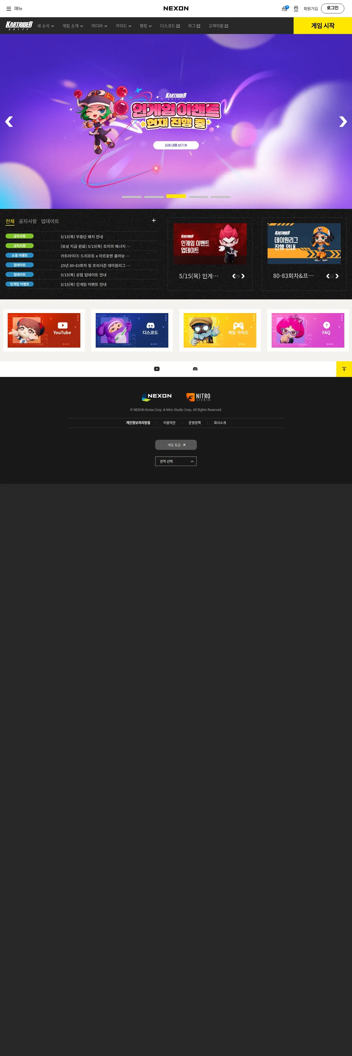Click the yellow scroll-to-top button

coord(344,369)
